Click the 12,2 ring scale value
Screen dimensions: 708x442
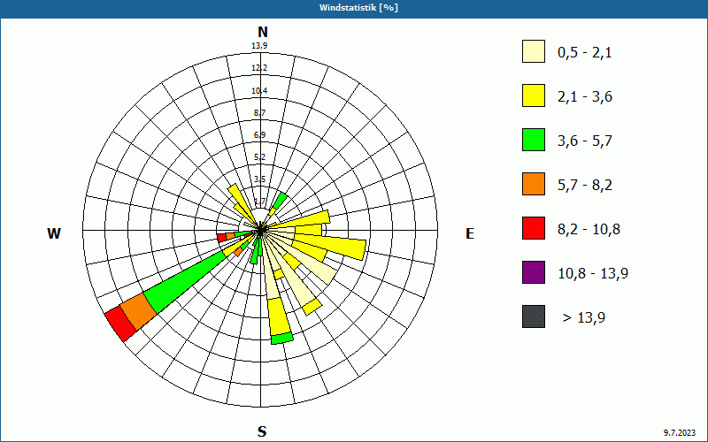(259, 68)
